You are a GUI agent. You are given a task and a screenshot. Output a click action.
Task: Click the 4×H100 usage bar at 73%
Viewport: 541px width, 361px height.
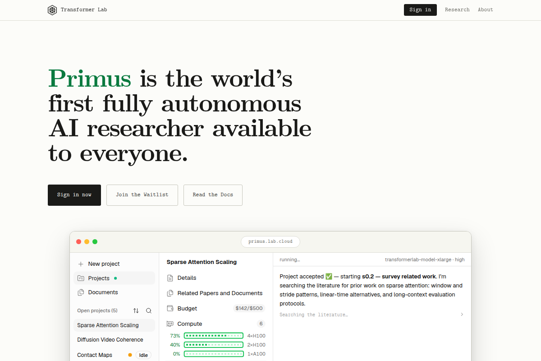214,336
